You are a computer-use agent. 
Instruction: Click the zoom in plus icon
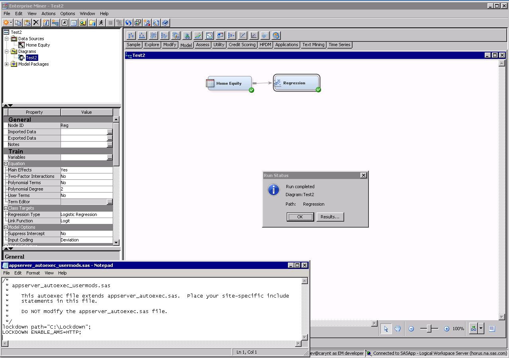click(446, 329)
